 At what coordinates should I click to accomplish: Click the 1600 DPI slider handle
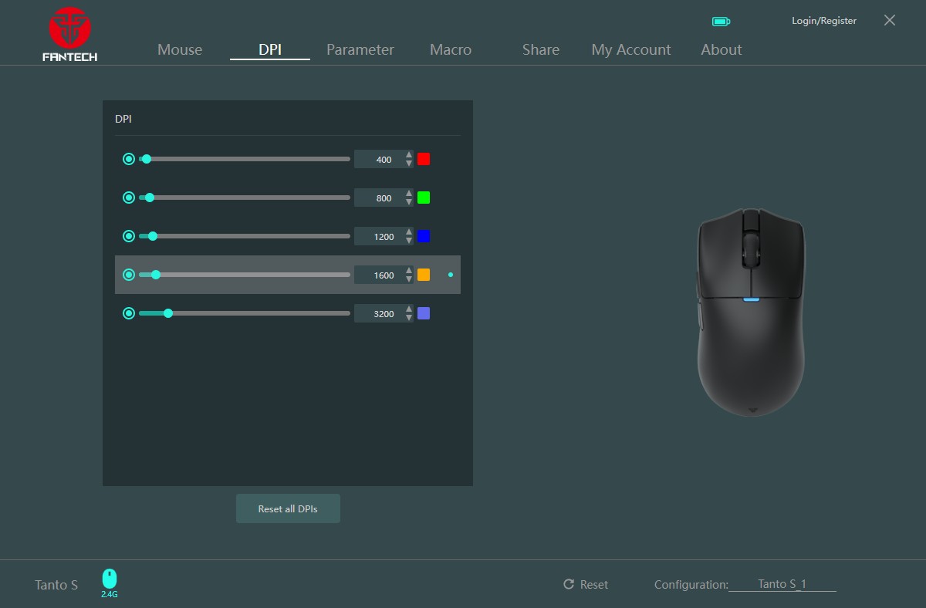(156, 275)
